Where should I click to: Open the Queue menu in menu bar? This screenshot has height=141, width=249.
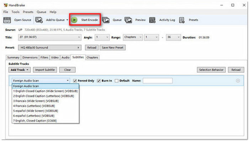(42, 12)
